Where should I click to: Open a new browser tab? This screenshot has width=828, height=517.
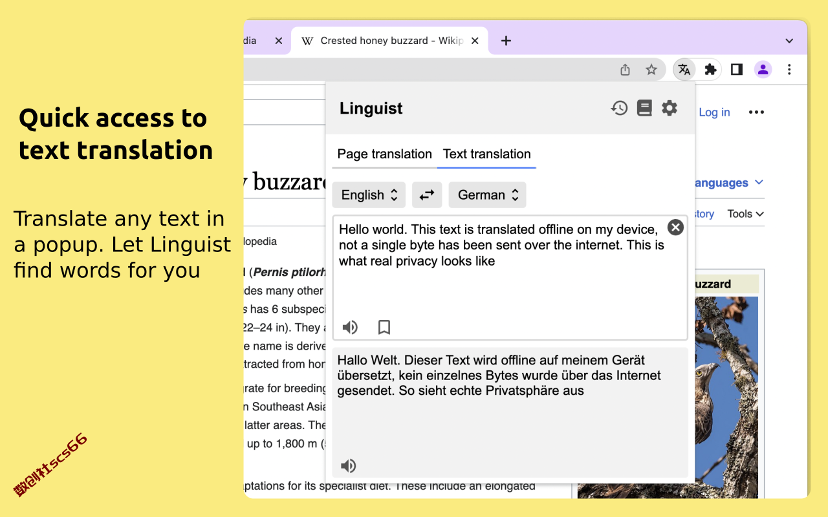pyautogui.click(x=506, y=41)
